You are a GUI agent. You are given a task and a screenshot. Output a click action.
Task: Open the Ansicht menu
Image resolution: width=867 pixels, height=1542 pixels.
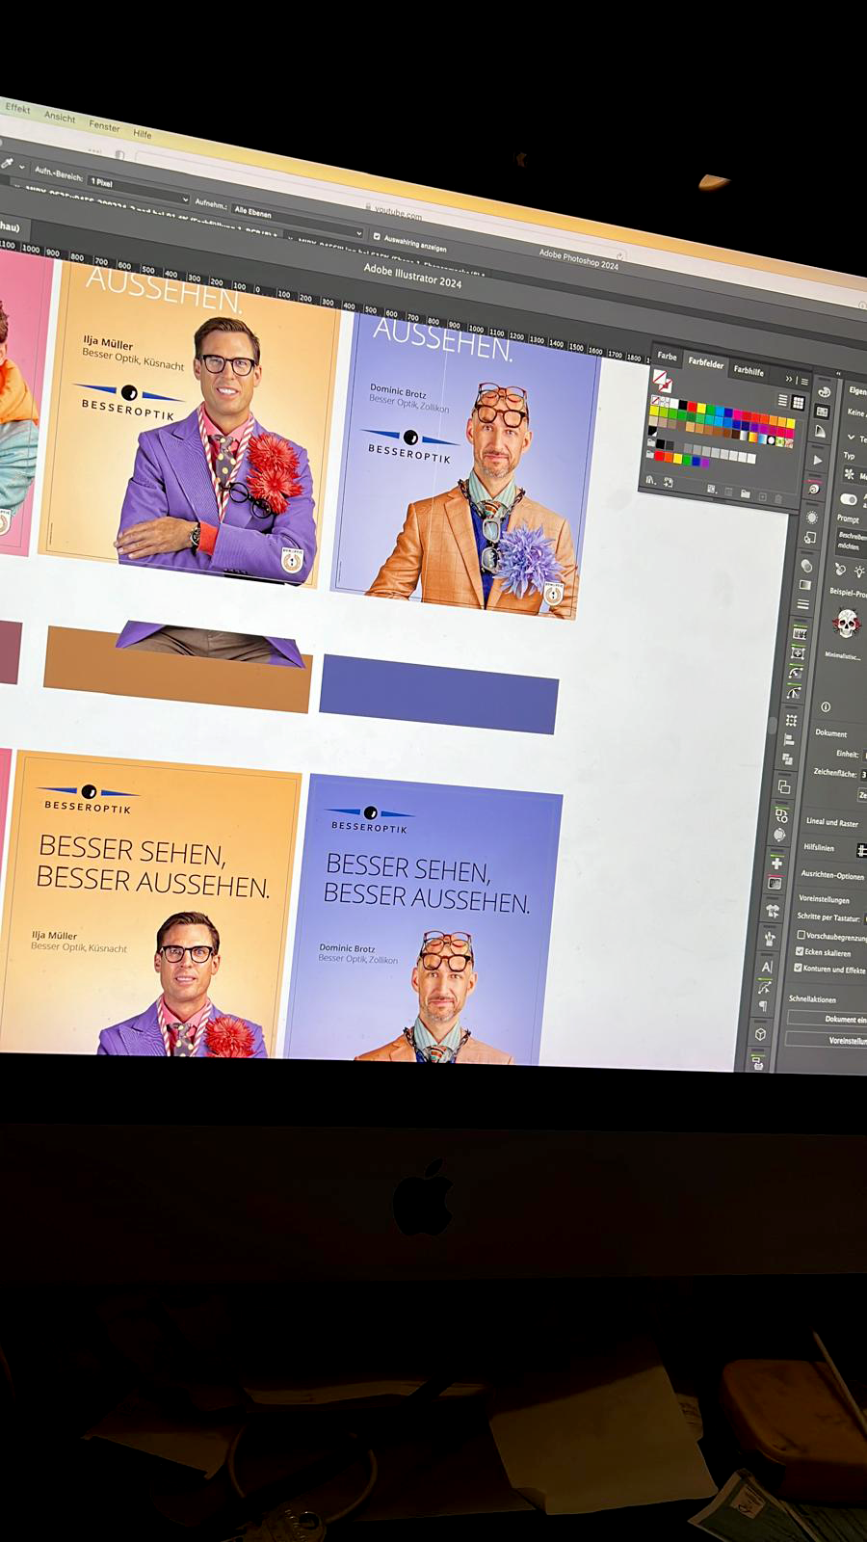click(x=60, y=117)
